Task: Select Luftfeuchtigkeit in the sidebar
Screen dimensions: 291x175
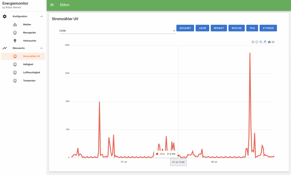Action: coord(23,72)
